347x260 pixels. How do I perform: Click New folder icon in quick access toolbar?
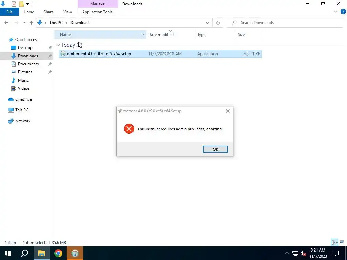click(x=21, y=4)
